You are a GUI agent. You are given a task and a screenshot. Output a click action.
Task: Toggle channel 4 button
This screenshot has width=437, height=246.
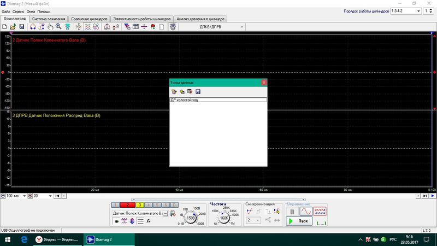[x=148, y=205]
